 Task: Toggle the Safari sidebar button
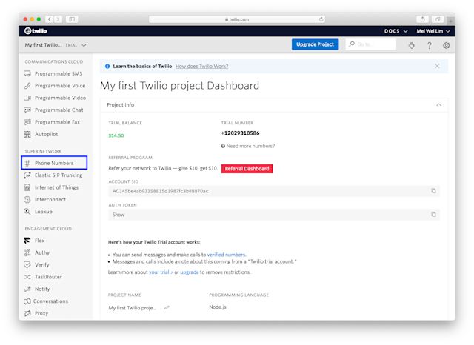[x=72, y=19]
